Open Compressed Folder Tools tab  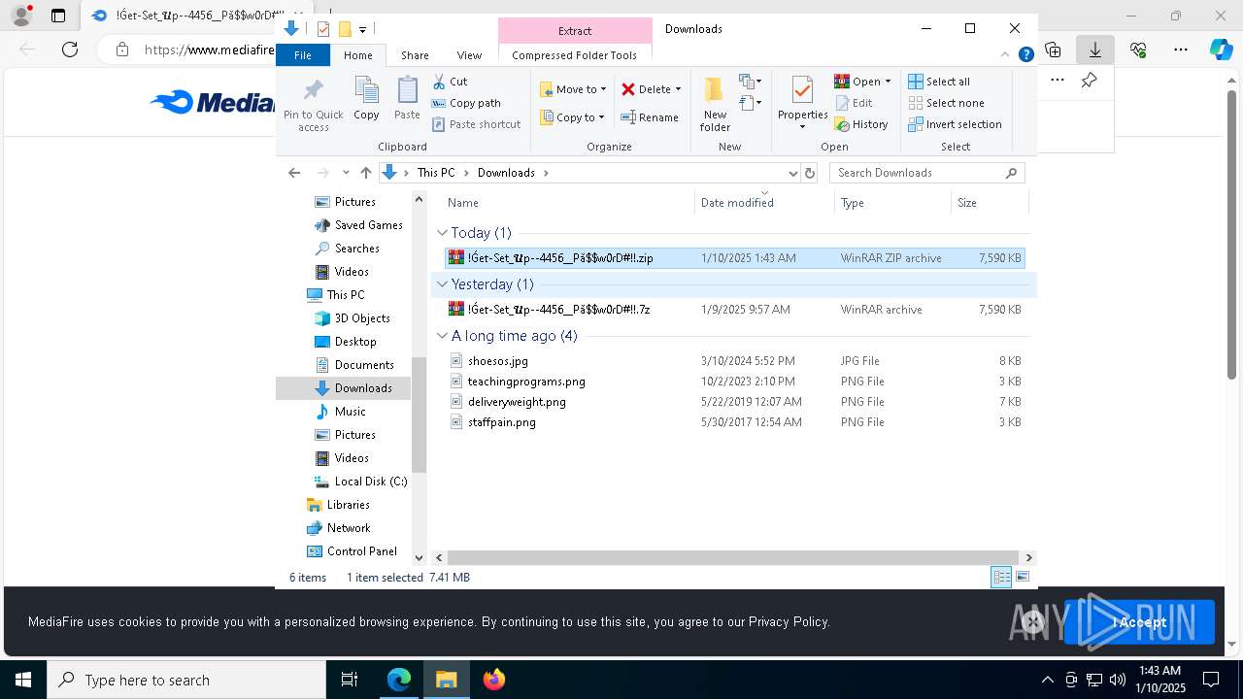point(574,55)
